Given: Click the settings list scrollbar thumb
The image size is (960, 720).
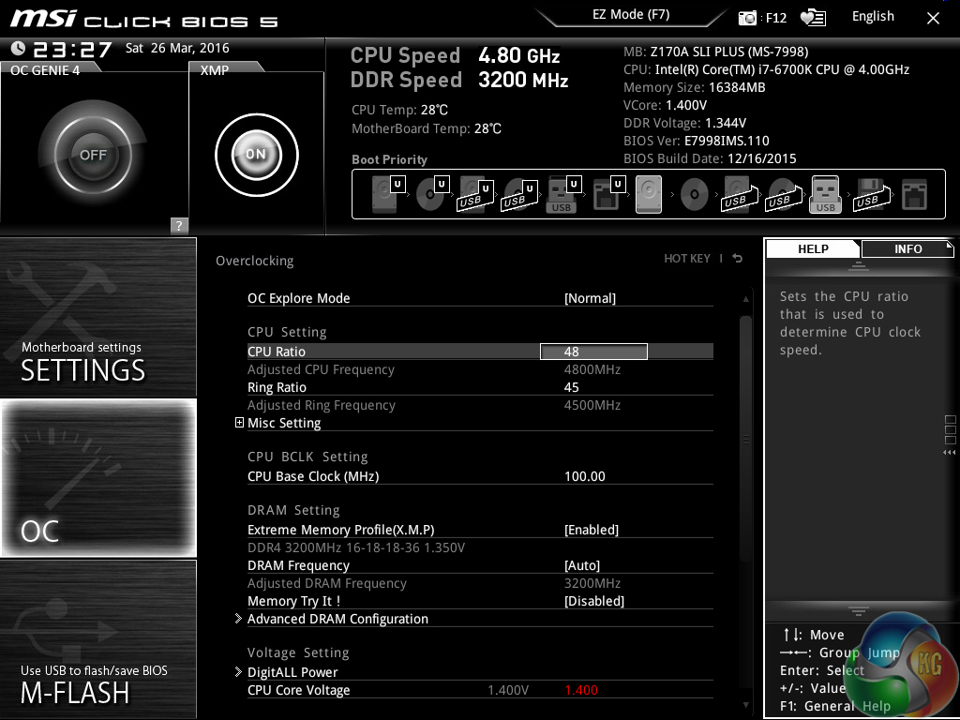Looking at the screenshot, I should tap(745, 438).
